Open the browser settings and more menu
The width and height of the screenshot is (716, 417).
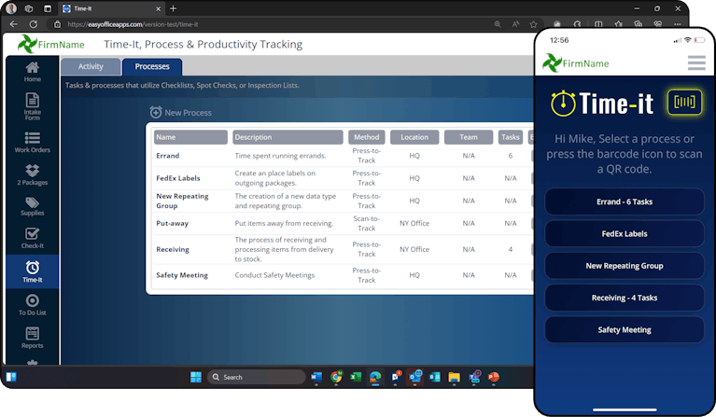(677, 24)
